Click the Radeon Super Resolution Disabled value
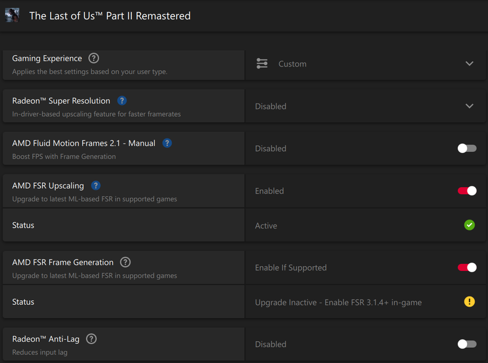Screen dimensions: 488x363 point(271,106)
